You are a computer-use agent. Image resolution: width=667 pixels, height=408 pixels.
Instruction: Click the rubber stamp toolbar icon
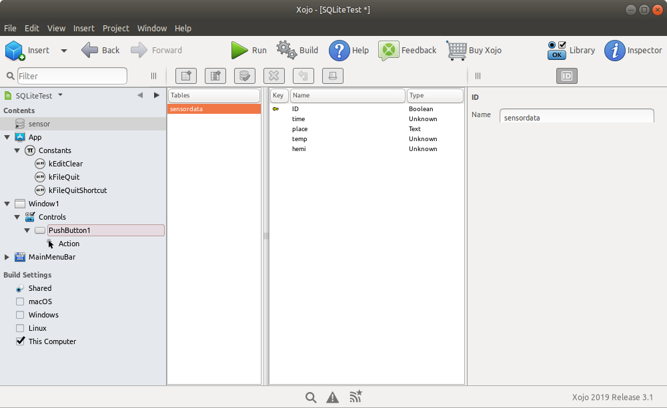(333, 76)
